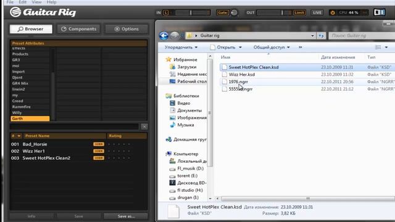This screenshot has height=222, width=395.
Task: Click the Открыть toolbar button
Action: tap(223, 47)
